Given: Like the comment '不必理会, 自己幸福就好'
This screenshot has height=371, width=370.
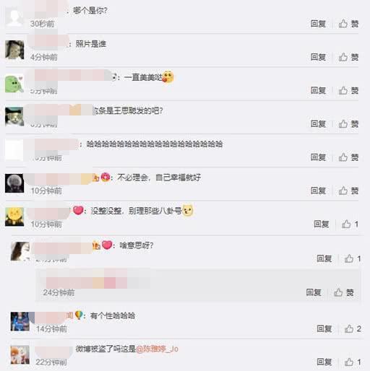Looking at the screenshot, I should (348, 191).
